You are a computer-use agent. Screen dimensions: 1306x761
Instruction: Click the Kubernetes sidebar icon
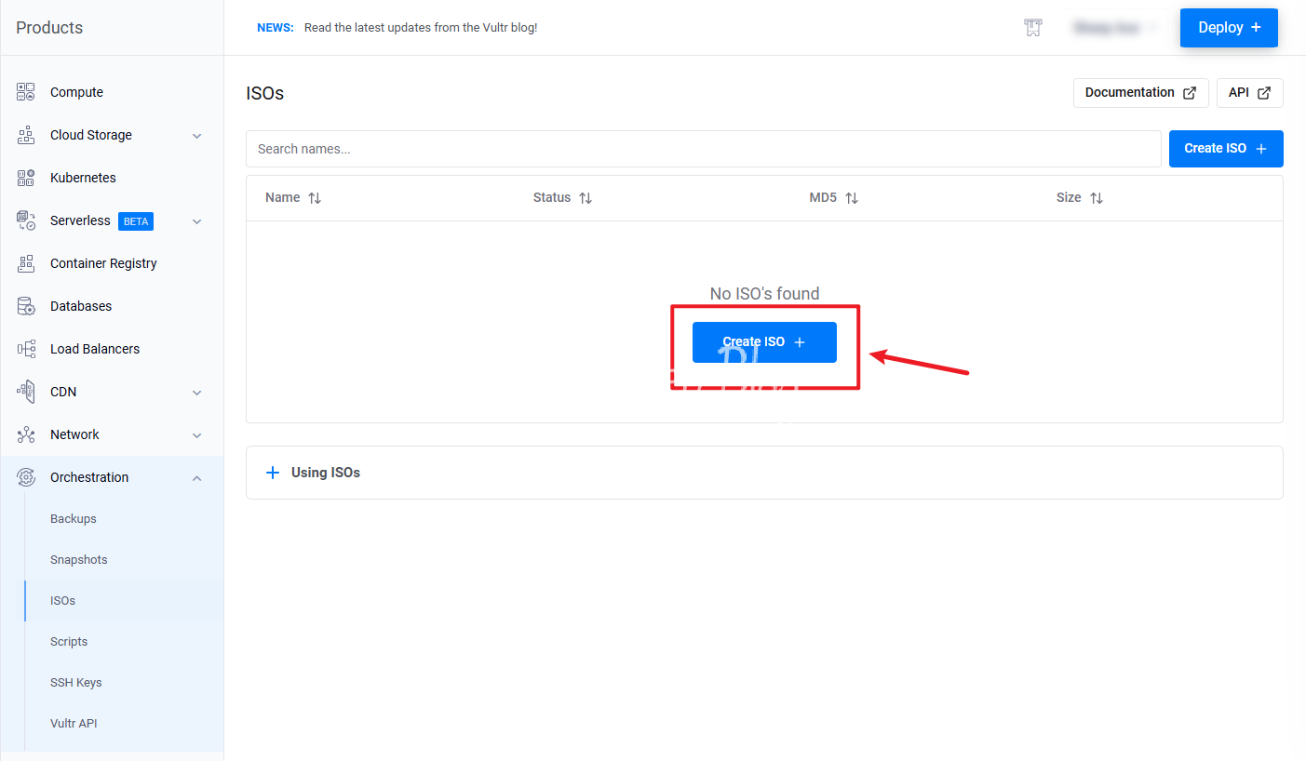(26, 178)
